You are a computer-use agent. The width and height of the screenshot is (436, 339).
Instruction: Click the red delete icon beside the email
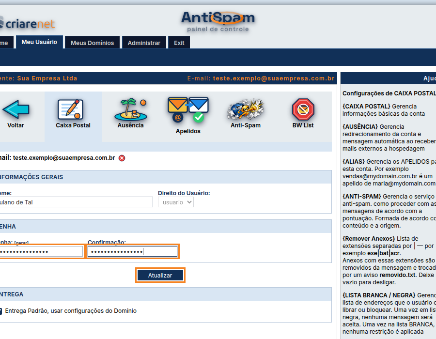pyautogui.click(x=122, y=158)
